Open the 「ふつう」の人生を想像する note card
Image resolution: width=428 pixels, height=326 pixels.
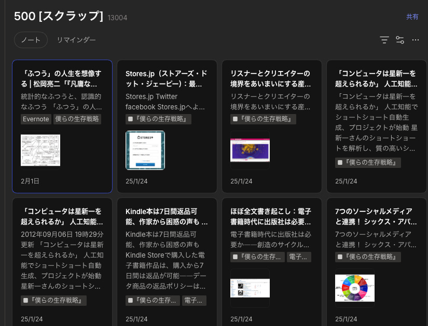pos(62,126)
